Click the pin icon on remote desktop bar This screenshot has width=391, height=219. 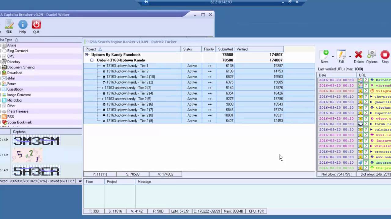(146, 2)
